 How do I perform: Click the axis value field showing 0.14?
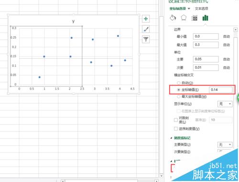click(x=221, y=90)
